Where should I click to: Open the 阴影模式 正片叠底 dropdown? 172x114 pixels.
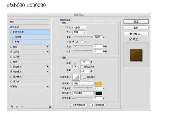click(83, 93)
